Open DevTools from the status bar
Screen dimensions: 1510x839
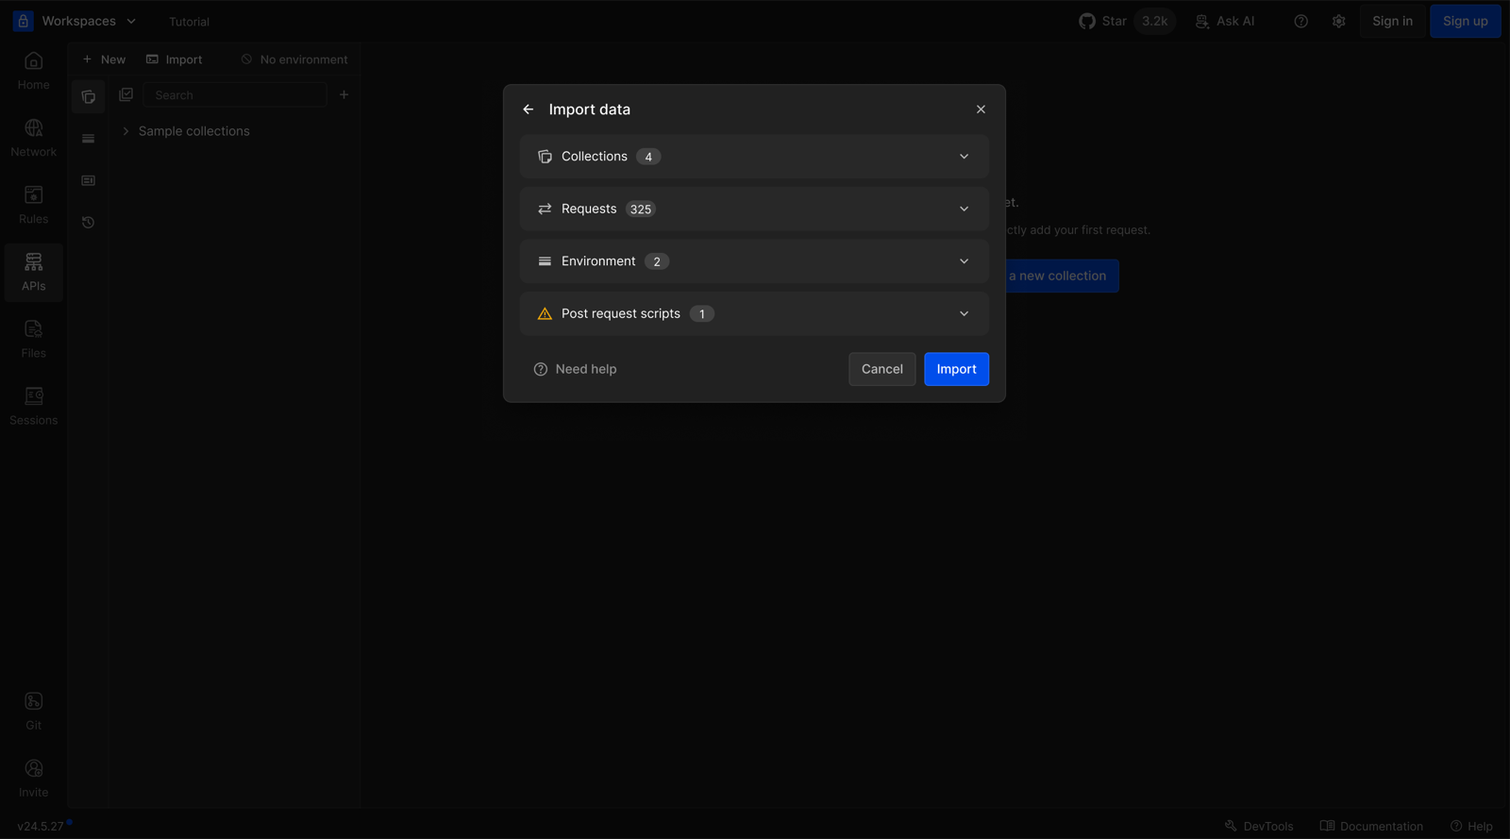tap(1259, 826)
